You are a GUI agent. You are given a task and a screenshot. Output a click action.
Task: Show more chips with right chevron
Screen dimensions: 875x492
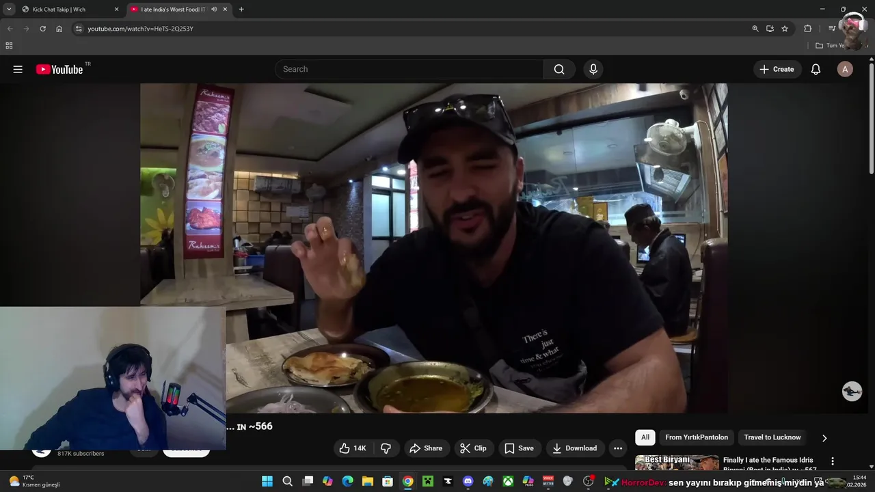pos(824,438)
